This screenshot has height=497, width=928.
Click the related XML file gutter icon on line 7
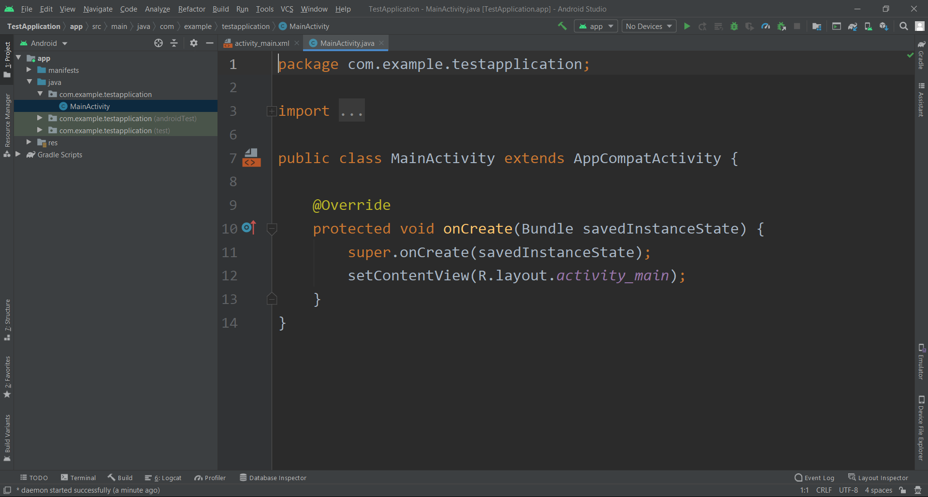(251, 158)
